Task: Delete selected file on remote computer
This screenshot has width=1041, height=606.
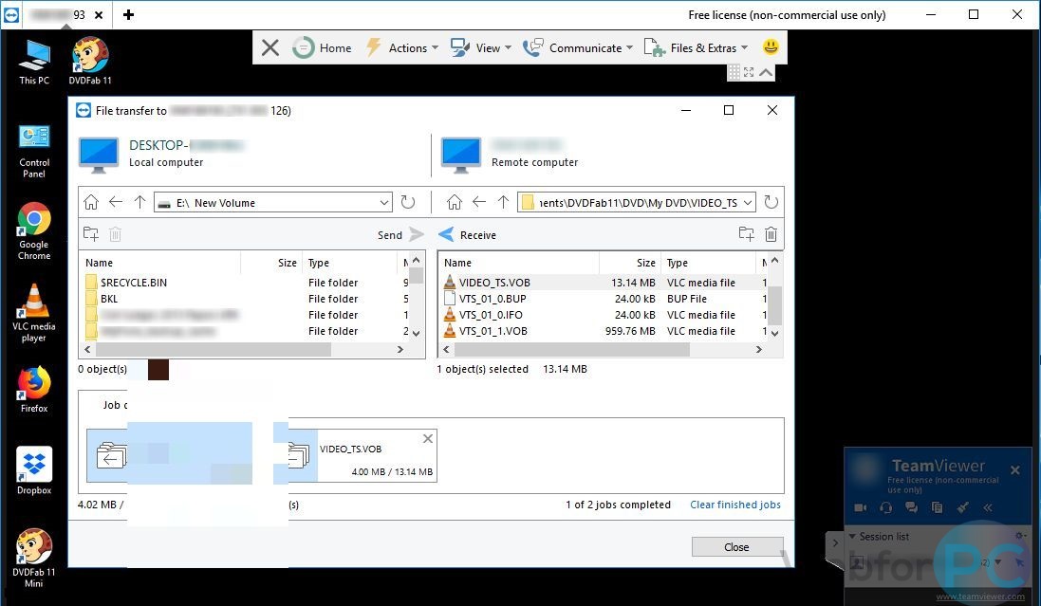Action: tap(771, 234)
